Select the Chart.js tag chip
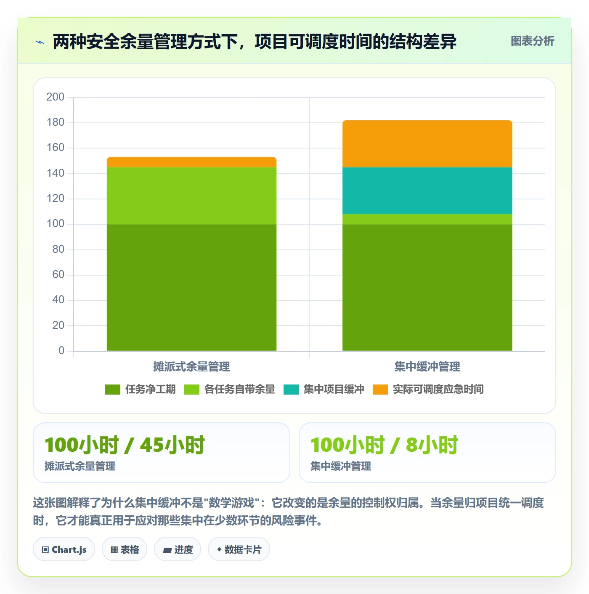The image size is (589, 594). pos(64,549)
